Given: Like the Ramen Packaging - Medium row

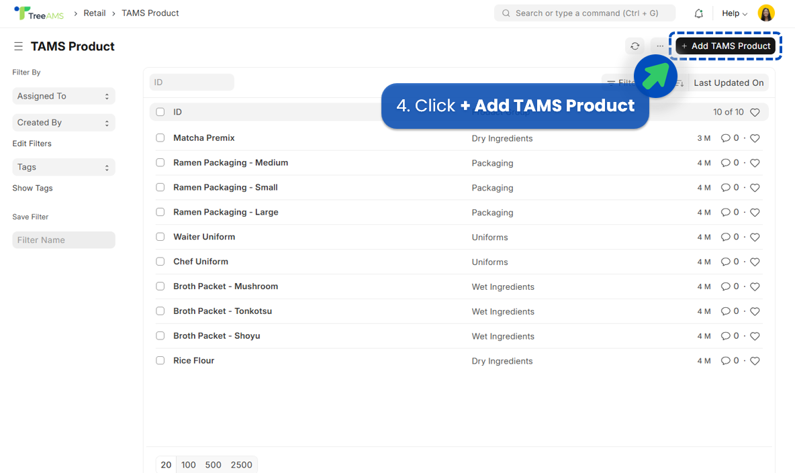Looking at the screenshot, I should [755, 163].
